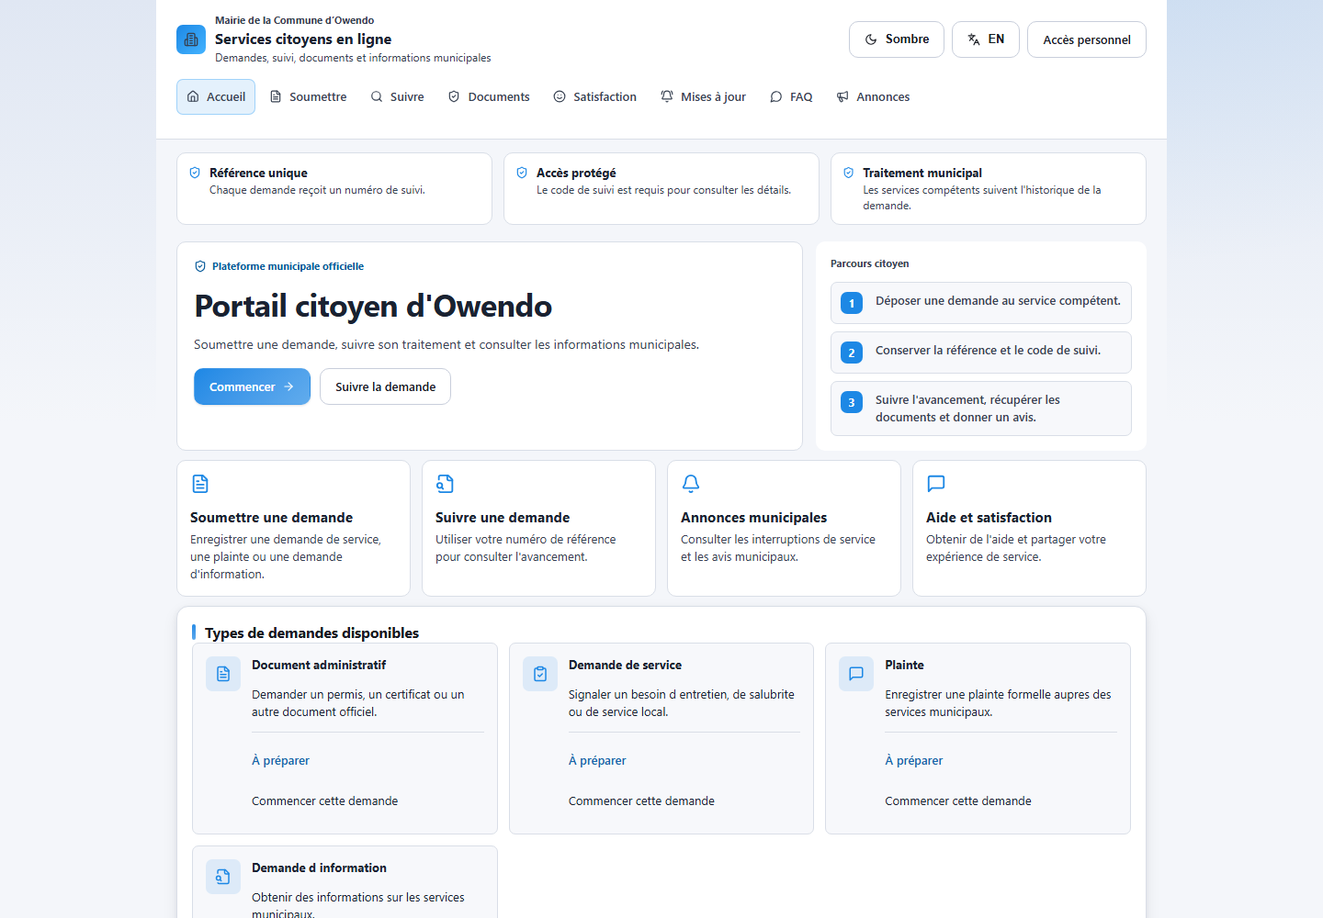Click the shield icon beside Référence unique
This screenshot has width=1323, height=918.
[x=195, y=173]
